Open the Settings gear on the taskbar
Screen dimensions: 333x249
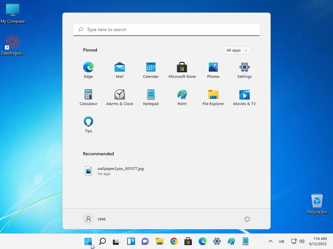coord(217,241)
